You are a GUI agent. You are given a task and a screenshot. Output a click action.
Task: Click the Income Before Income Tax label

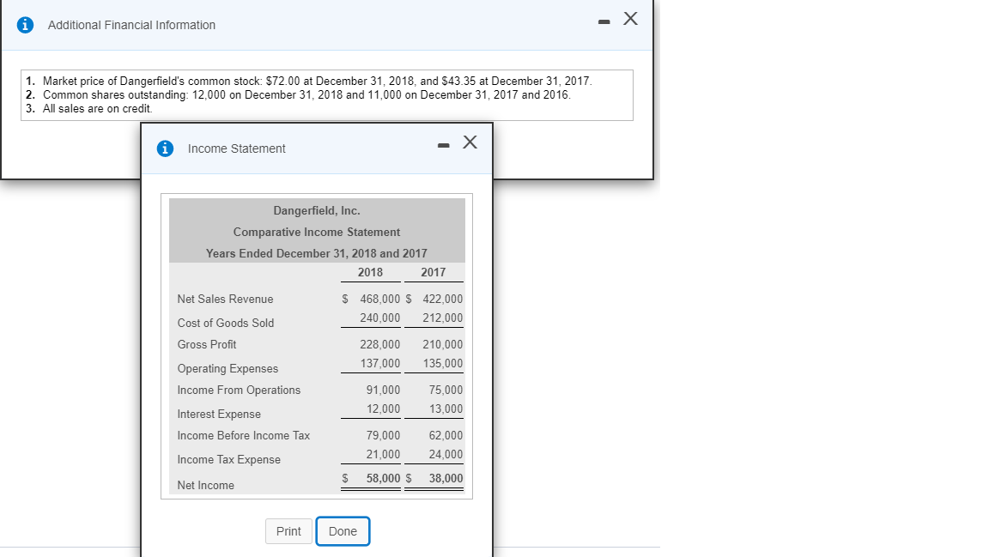(244, 435)
